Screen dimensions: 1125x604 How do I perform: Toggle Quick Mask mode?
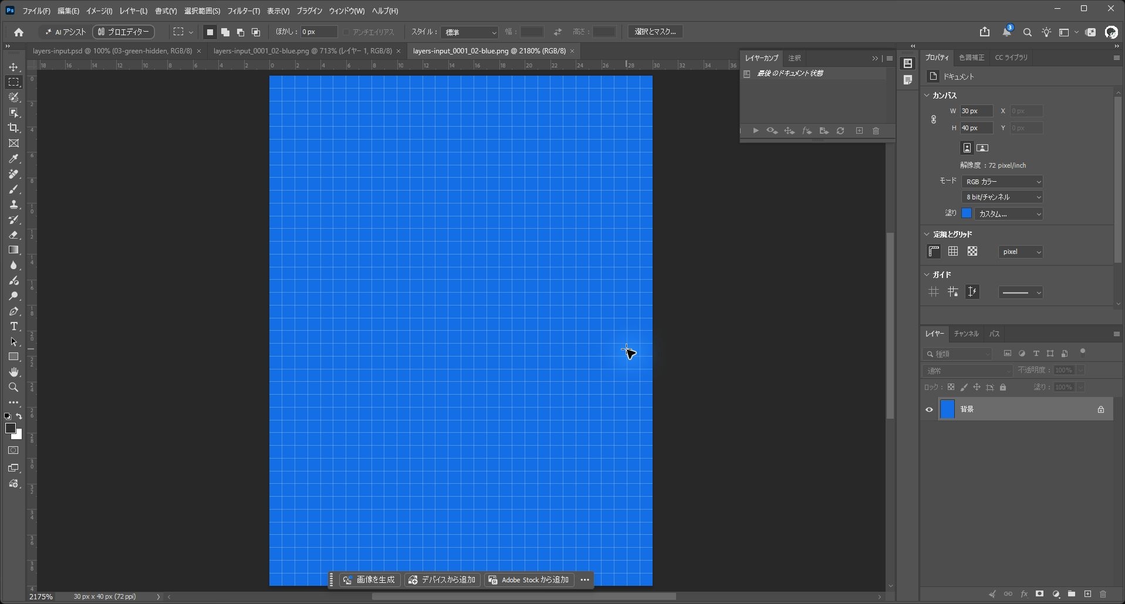click(x=13, y=450)
